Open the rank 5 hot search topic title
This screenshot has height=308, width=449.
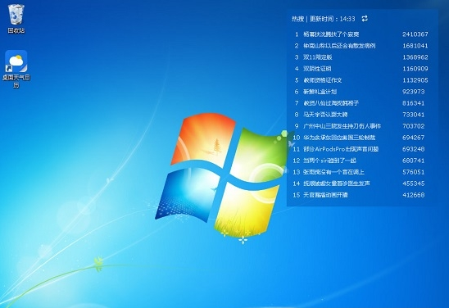pyautogui.click(x=323, y=80)
